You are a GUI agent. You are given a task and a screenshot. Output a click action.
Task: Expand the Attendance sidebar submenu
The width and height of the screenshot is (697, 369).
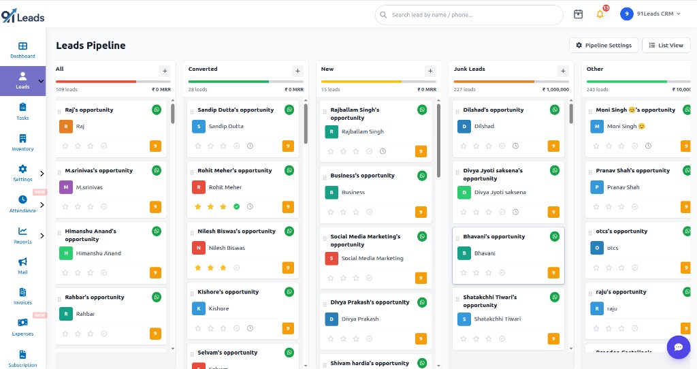(x=42, y=205)
